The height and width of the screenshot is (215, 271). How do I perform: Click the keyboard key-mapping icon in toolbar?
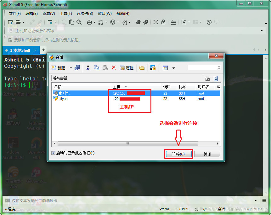pyautogui.click(x=173, y=22)
